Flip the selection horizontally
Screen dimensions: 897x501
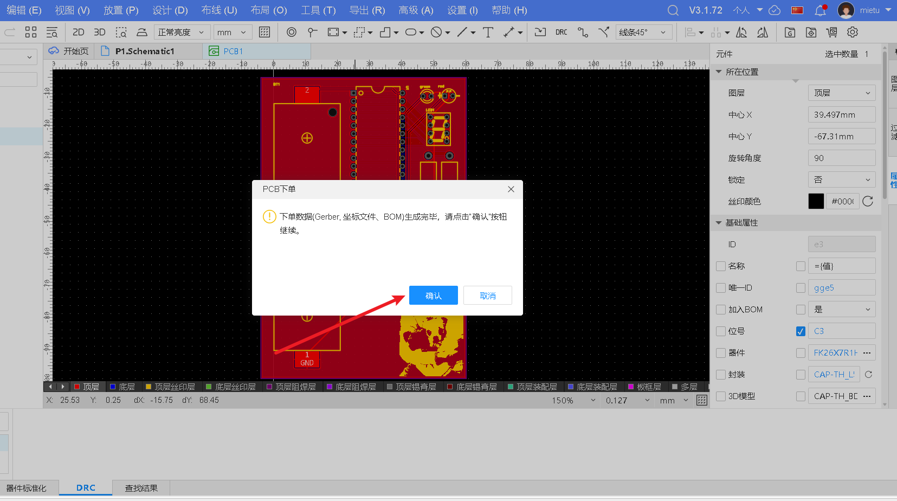point(742,33)
